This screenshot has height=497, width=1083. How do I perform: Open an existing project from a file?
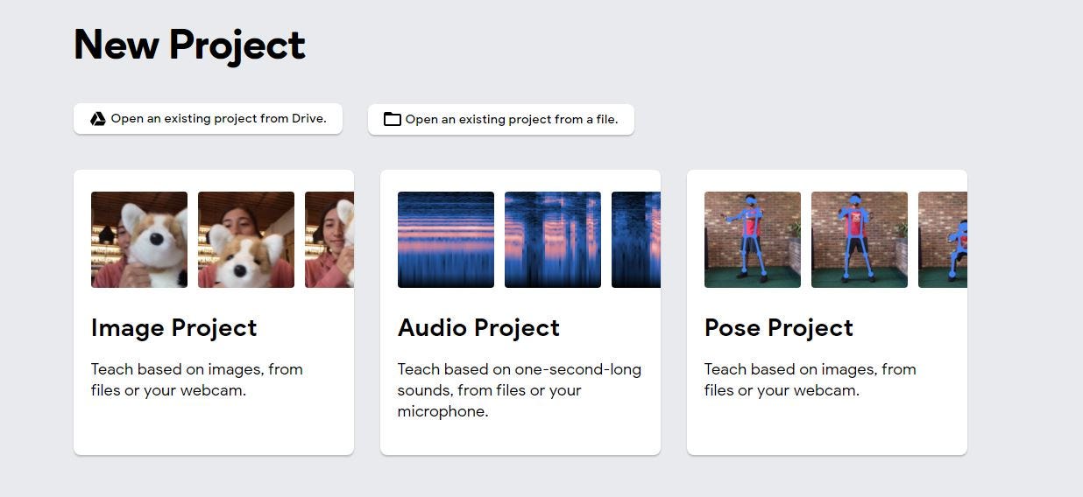pyautogui.click(x=511, y=120)
